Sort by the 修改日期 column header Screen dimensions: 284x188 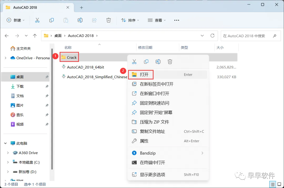(x=145, y=47)
